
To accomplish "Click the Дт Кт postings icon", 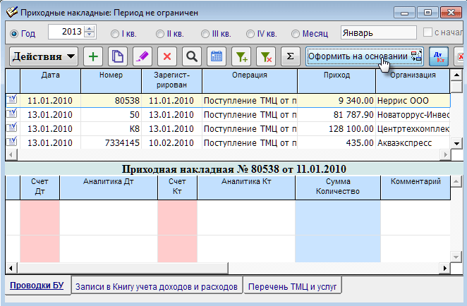I will point(439,56).
